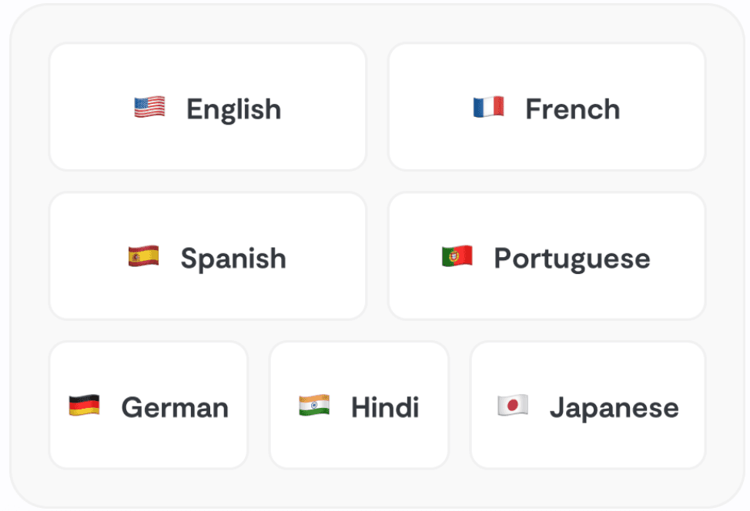Screen dimensions: 750x511
Task: Click the German text label
Action: [175, 407]
